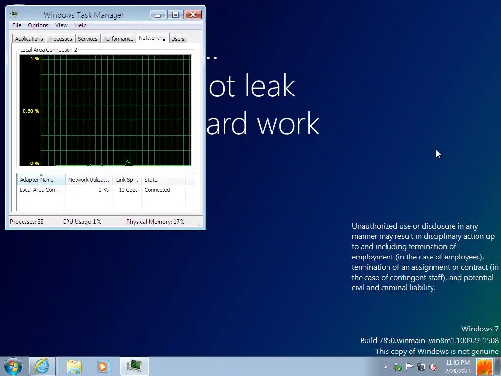Close the Windows Task Manager window
This screenshot has width=501, height=376.
(193, 15)
